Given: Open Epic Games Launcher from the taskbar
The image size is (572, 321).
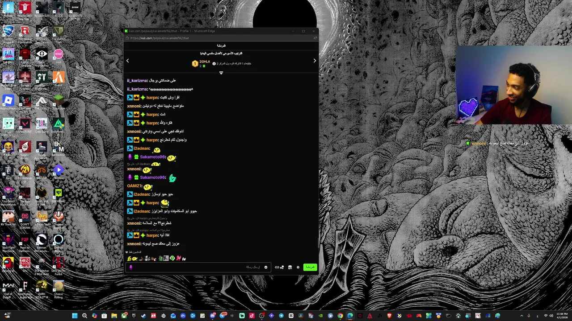Looking at the screenshot, I should pyautogui.click(x=134, y=316).
